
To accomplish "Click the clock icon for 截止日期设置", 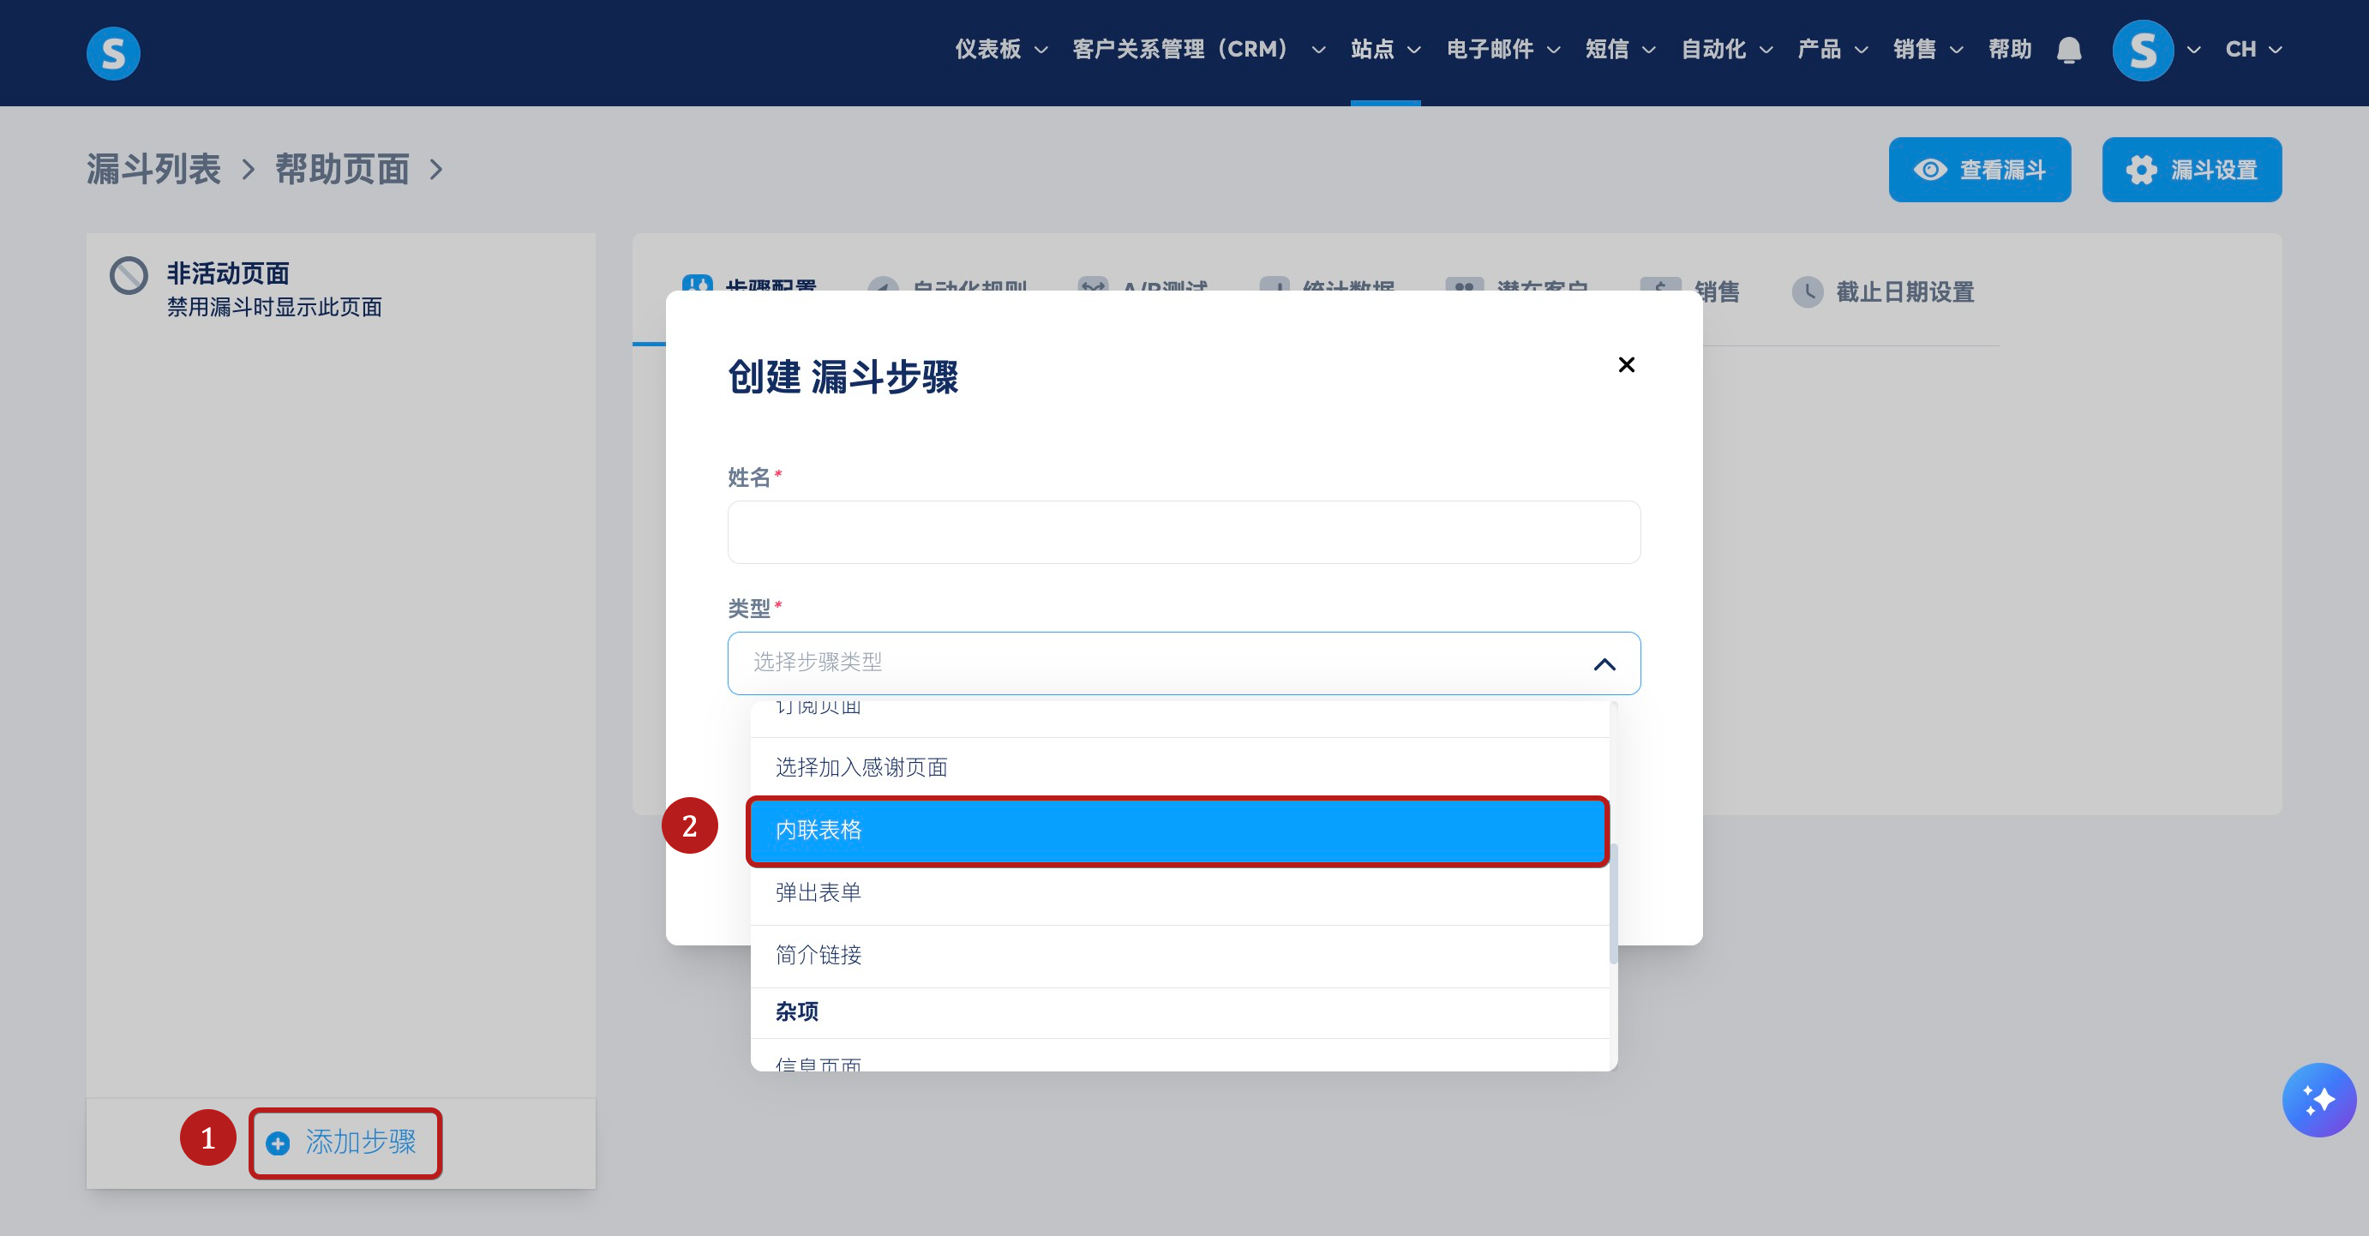I will 1807,292.
